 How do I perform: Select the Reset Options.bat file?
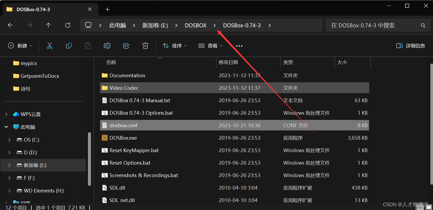click(130, 163)
